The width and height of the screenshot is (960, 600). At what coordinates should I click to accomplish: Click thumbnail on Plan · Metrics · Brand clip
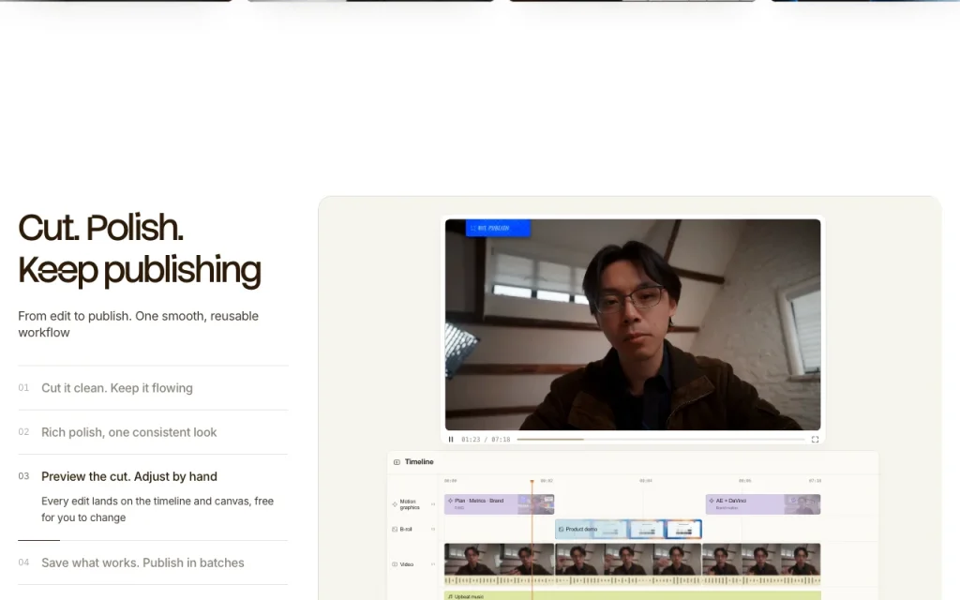point(535,503)
